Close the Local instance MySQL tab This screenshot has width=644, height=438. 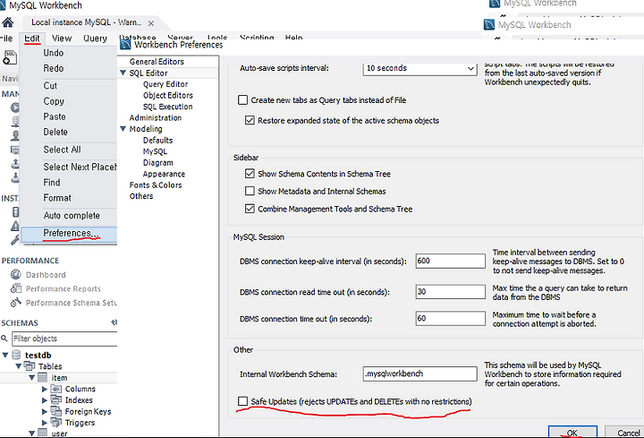point(151,23)
